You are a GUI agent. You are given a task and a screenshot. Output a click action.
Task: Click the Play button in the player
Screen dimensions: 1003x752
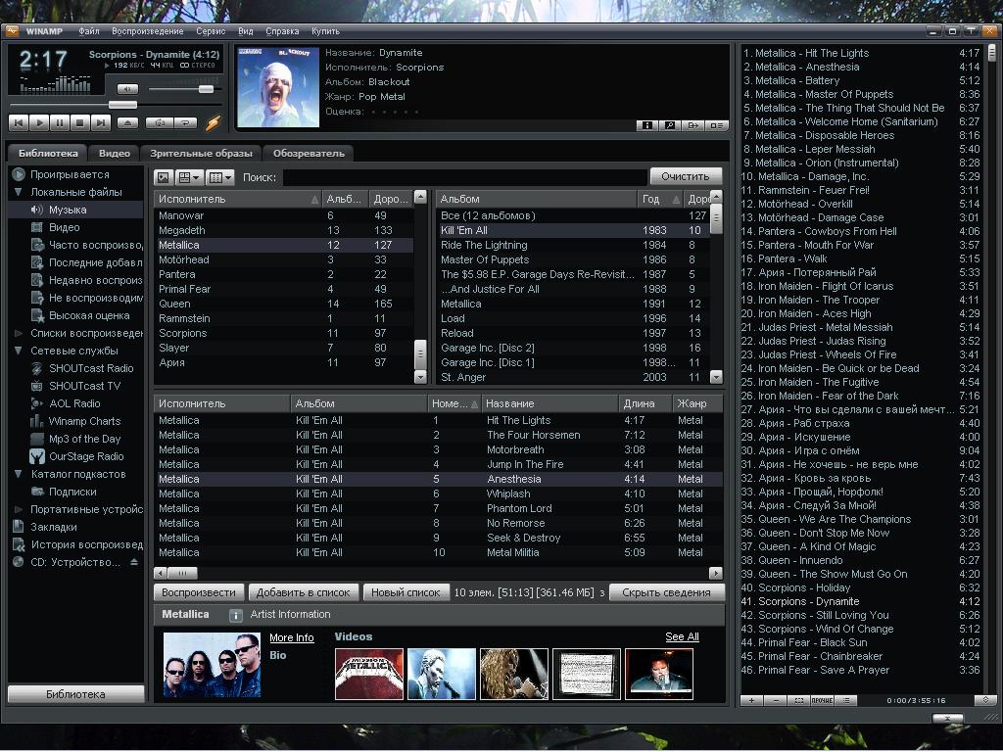[x=39, y=123]
